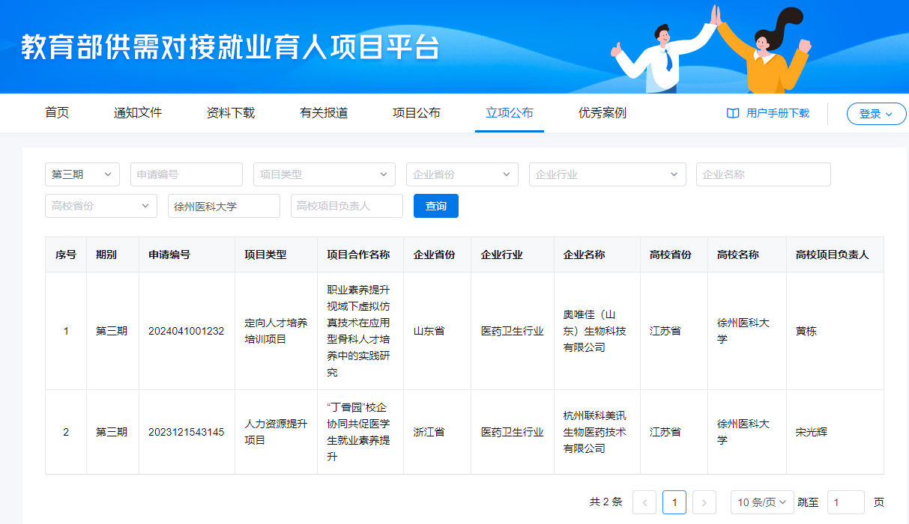
Task: Focus the 申请编号 input field
Action: [186, 174]
